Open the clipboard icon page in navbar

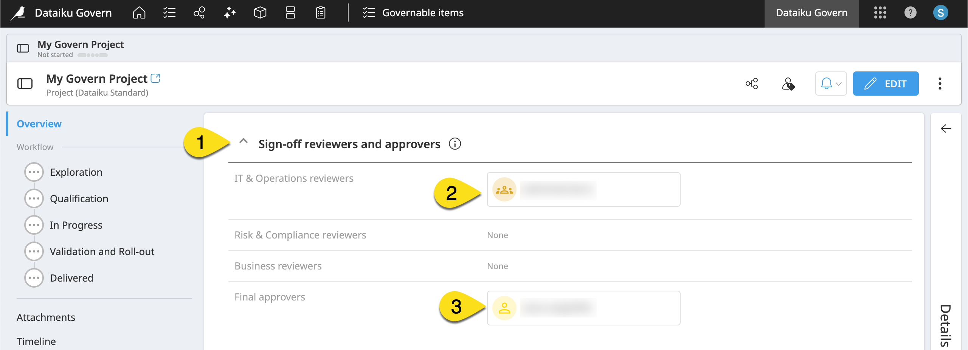pyautogui.click(x=321, y=13)
